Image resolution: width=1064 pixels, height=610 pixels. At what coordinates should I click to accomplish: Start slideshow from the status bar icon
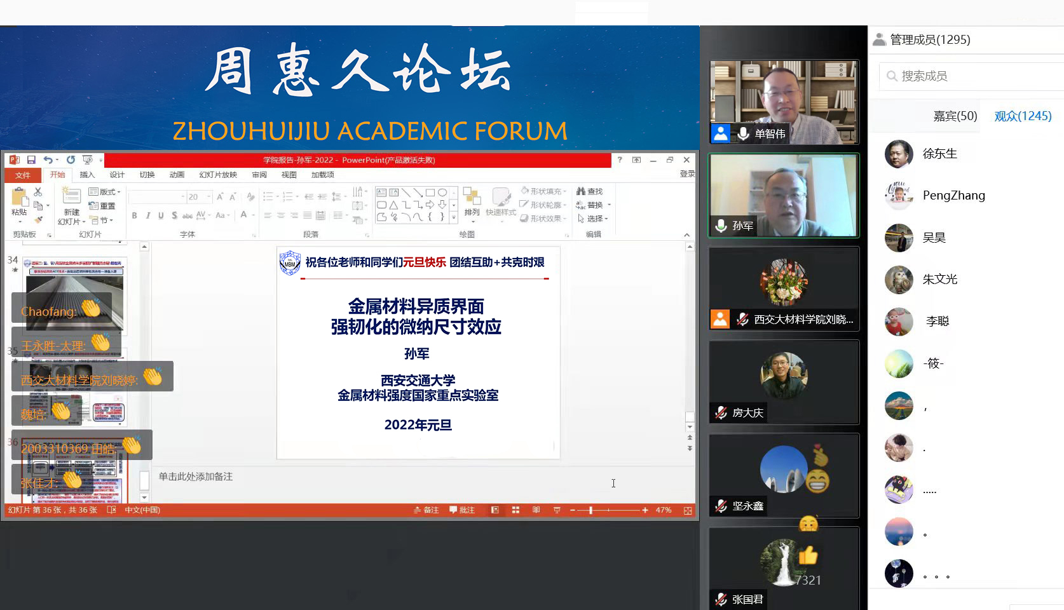557,510
